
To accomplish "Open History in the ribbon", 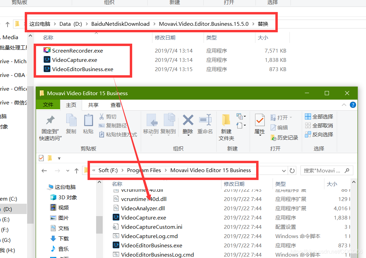I will pos(284,138).
